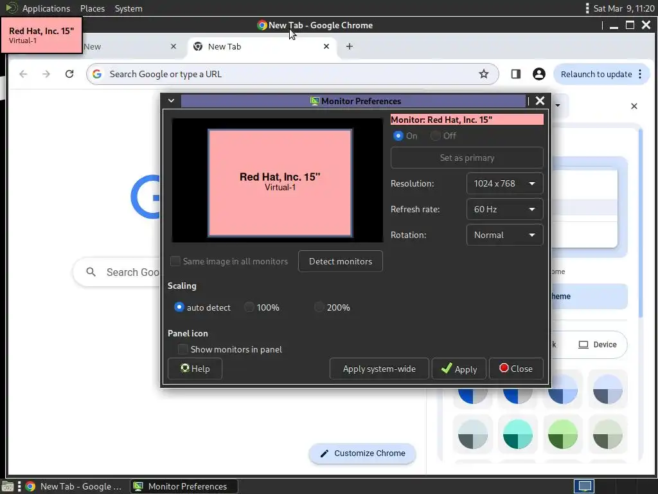Viewport: 658px width, 494px height.
Task: Click Customize Chrome button
Action: [362, 453]
